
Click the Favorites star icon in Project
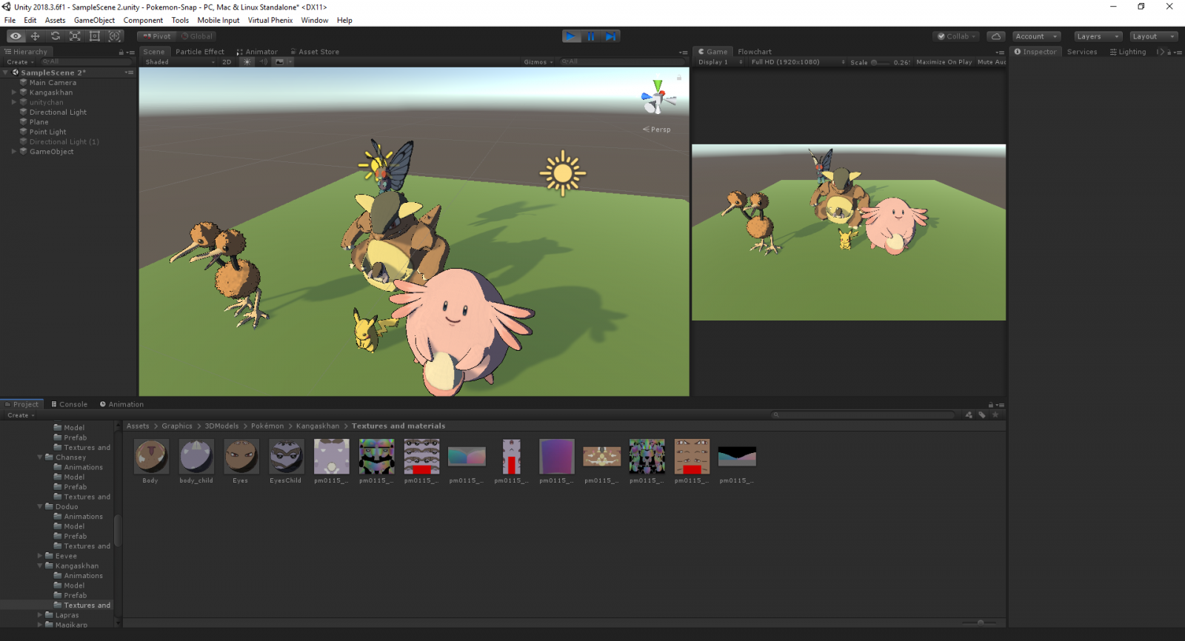tap(995, 415)
